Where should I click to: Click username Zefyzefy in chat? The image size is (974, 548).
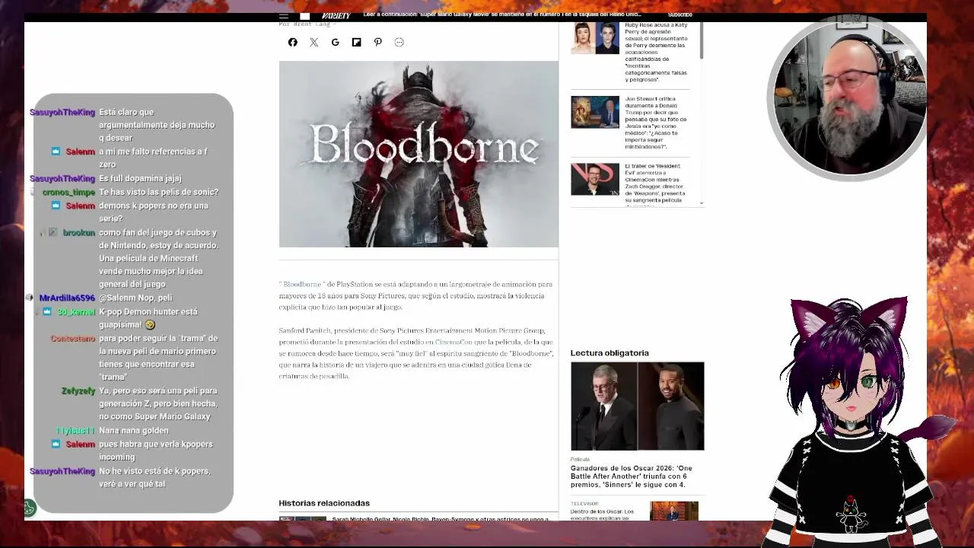78,390
